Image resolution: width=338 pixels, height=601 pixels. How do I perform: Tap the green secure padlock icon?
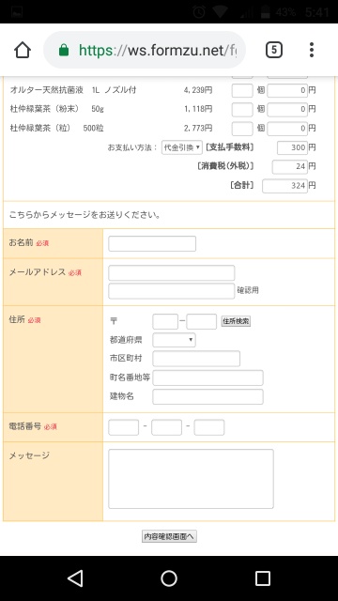click(64, 50)
